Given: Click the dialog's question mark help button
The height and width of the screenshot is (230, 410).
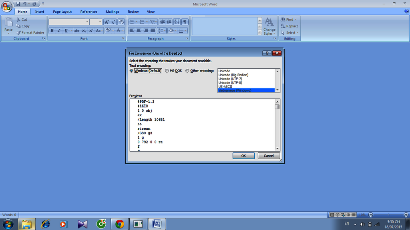Looking at the screenshot, I should pyautogui.click(x=267, y=53).
